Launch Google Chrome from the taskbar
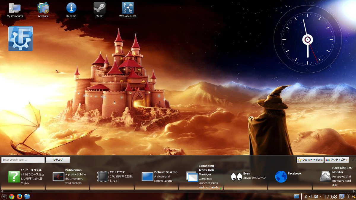 (12, 196)
